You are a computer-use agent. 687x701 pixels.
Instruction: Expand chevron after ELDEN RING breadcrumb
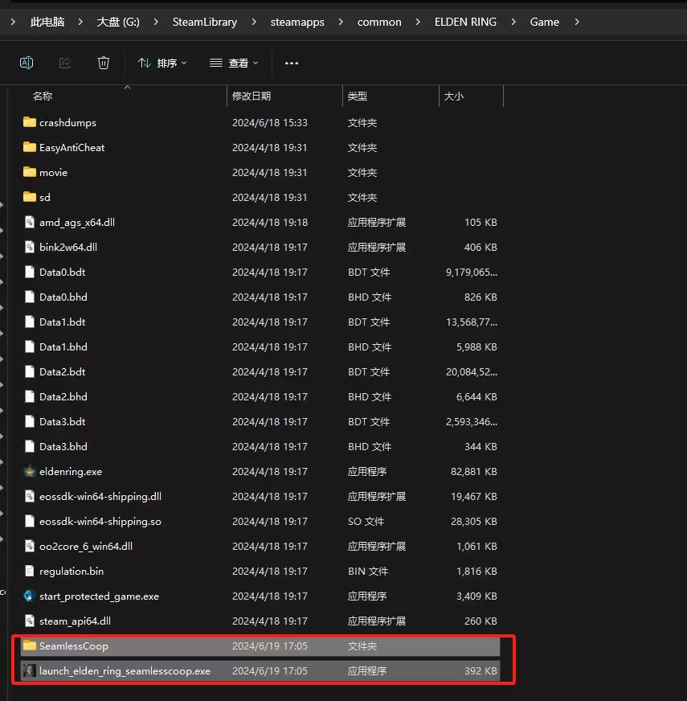tap(513, 22)
